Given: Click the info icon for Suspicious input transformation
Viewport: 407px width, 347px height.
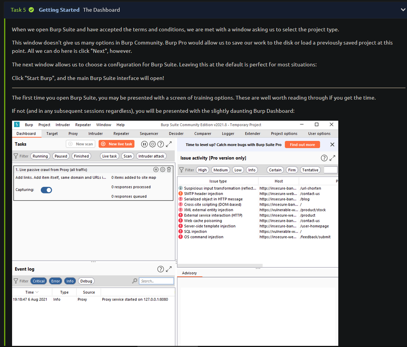Looking at the screenshot, I should pos(180,188).
